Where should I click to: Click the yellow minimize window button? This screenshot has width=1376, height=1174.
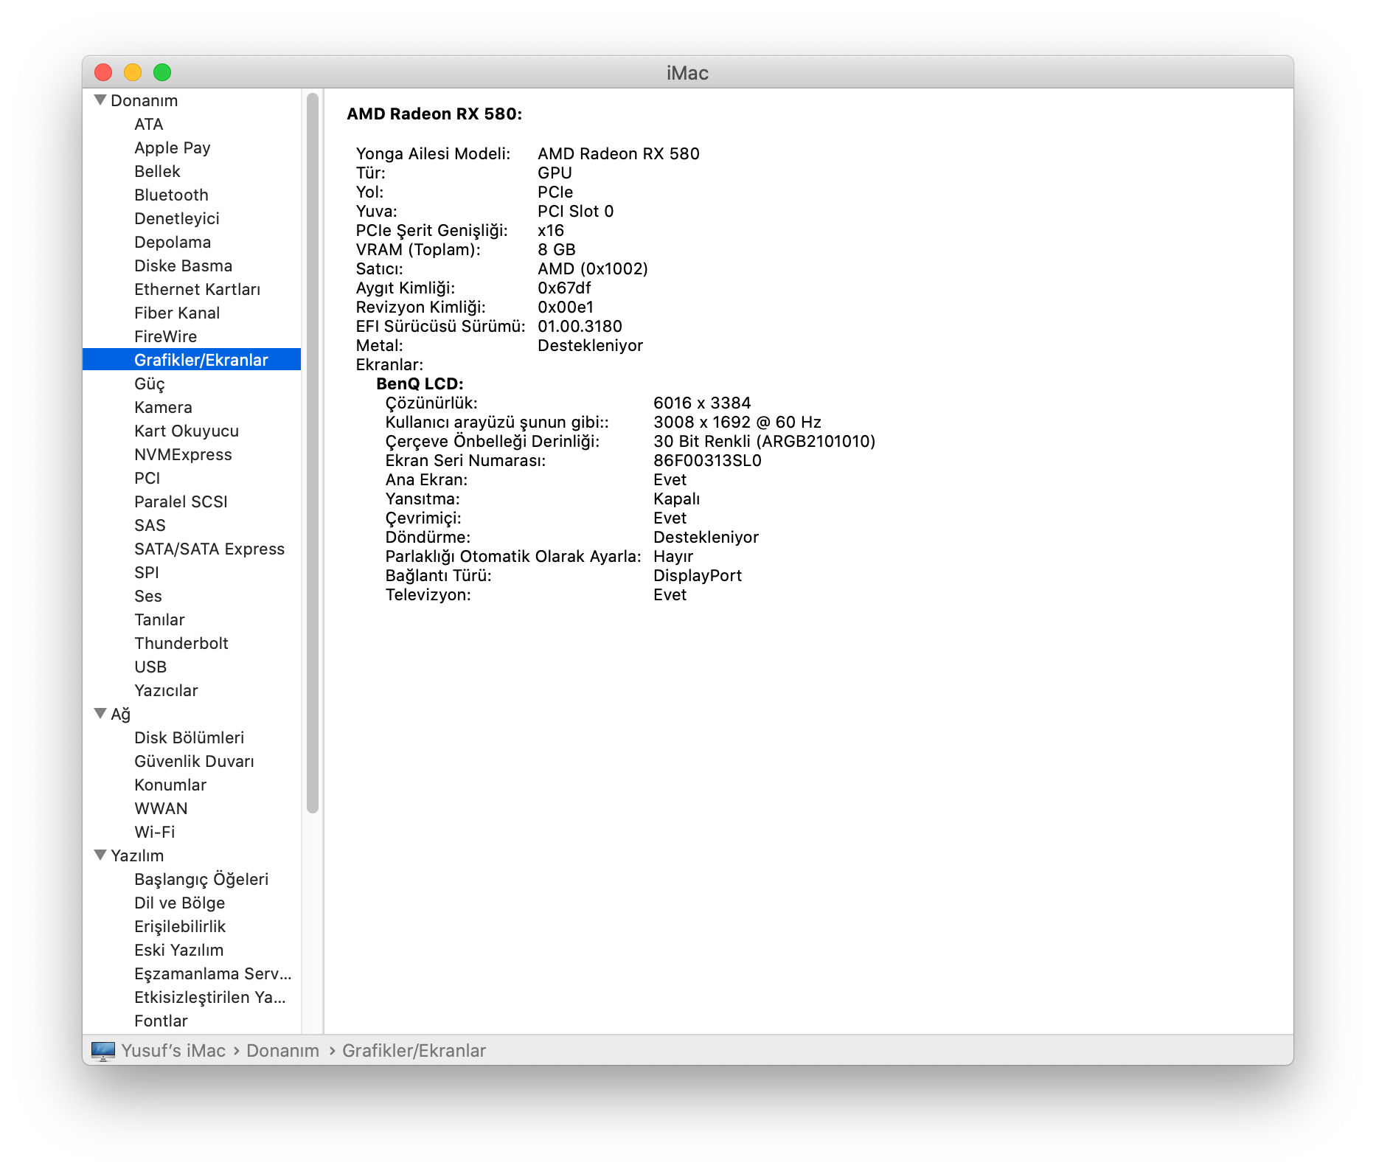coord(133,72)
